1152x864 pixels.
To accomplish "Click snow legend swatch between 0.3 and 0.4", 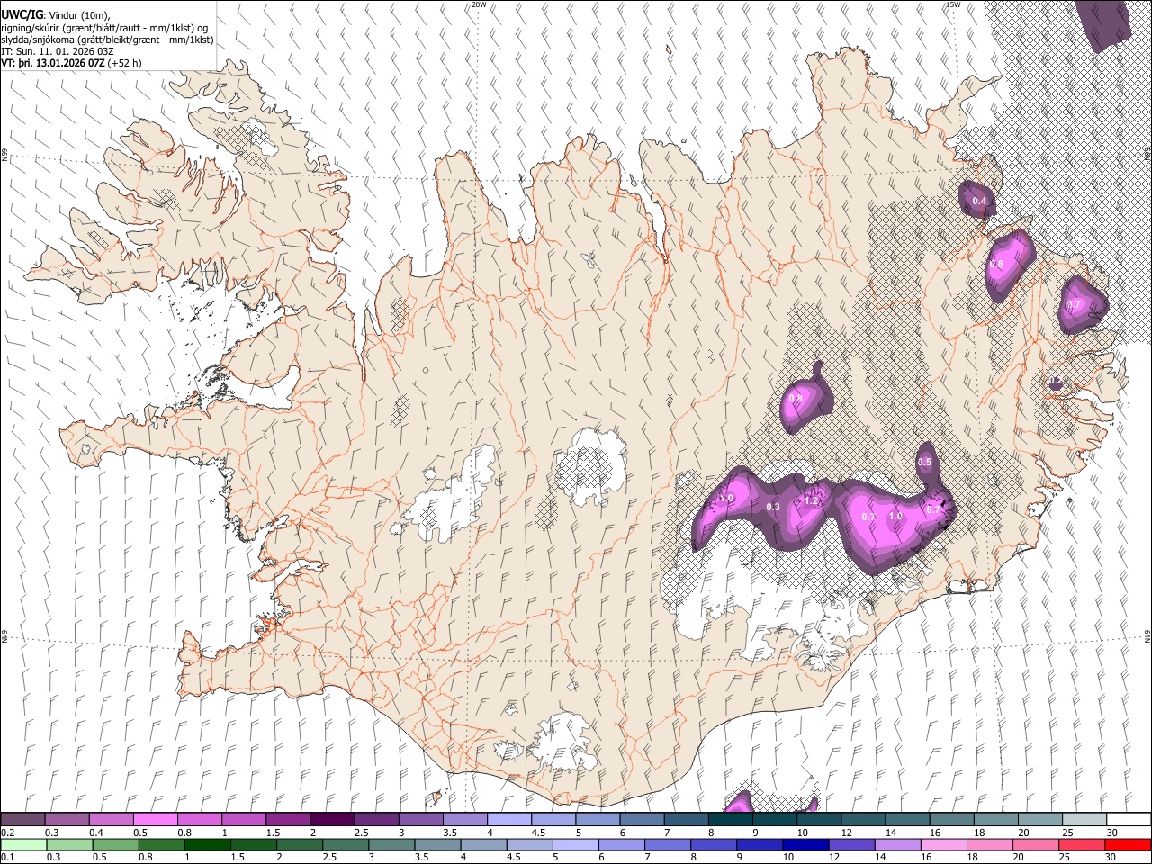I will point(67,820).
